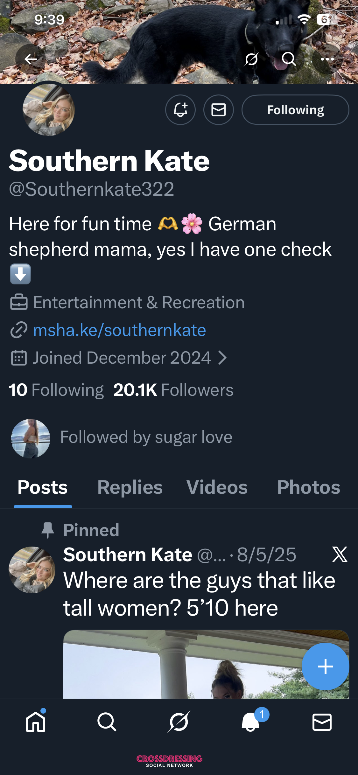The image size is (358, 775).
Task: View 20.1K Followers list
Action: [x=173, y=390]
